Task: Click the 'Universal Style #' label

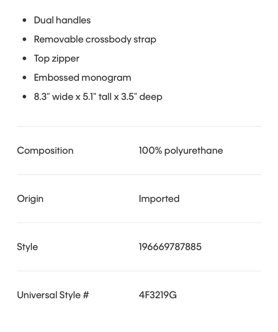Action: (x=53, y=295)
